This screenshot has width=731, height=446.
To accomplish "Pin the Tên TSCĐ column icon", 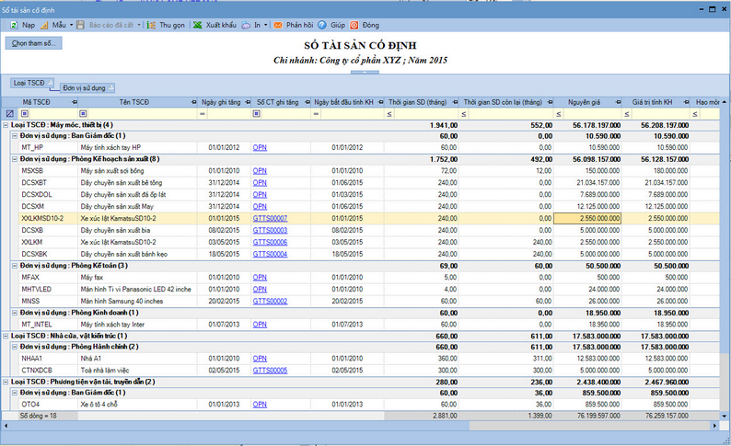I will point(194,102).
